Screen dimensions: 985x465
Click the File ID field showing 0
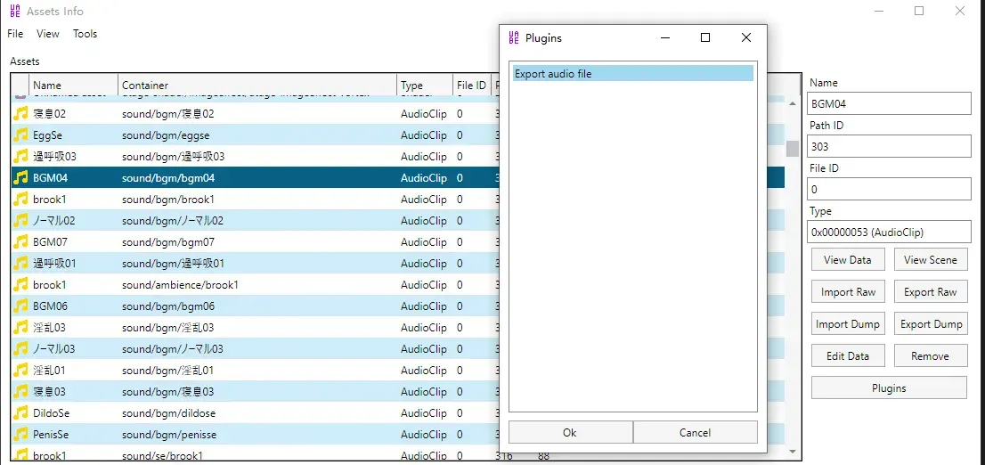[889, 189]
